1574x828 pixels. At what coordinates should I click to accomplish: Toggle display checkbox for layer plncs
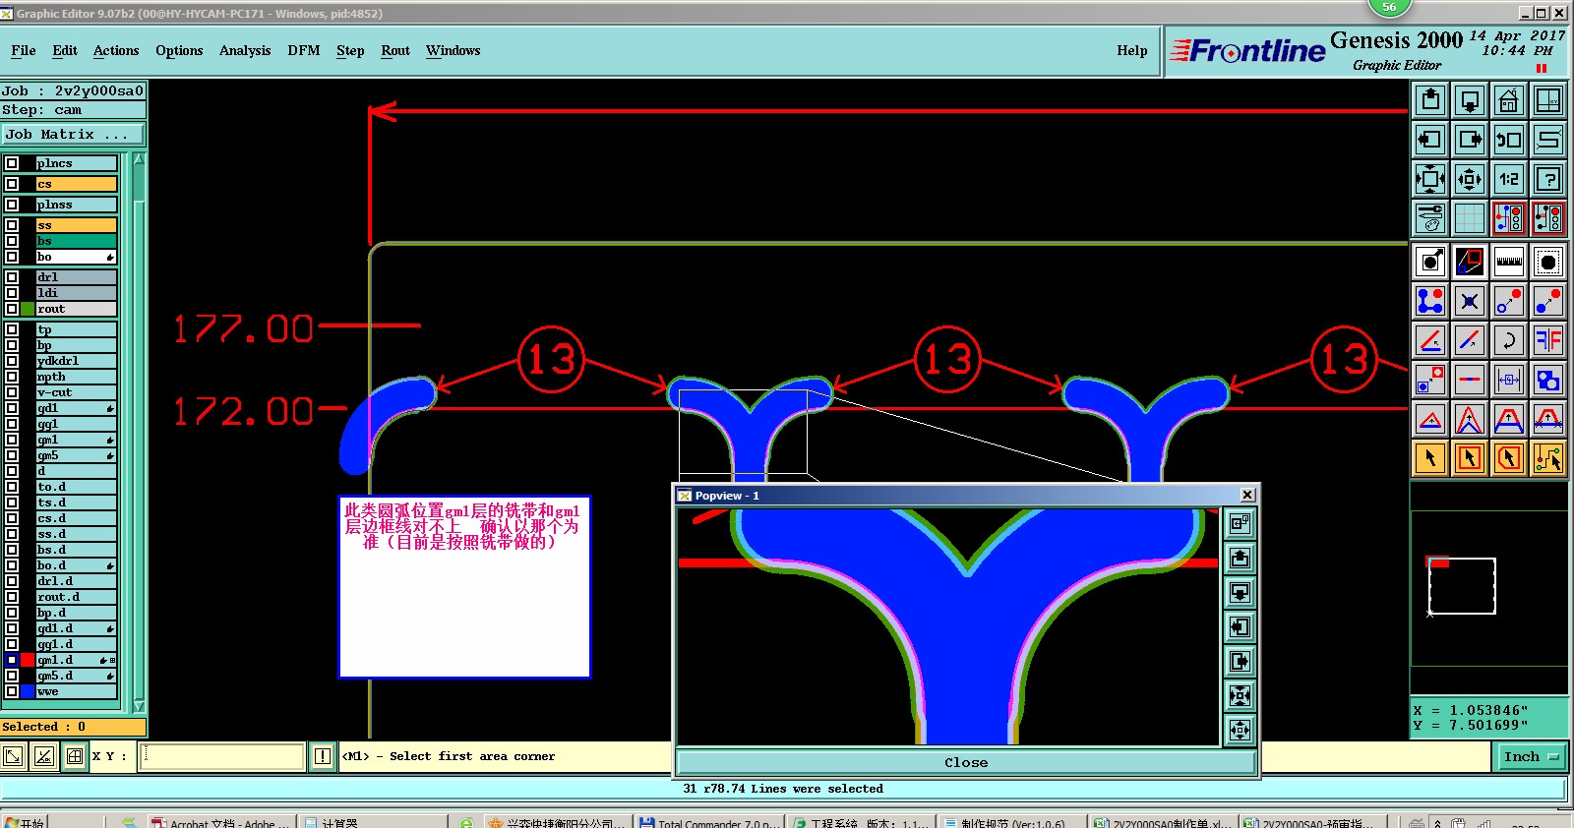point(12,163)
